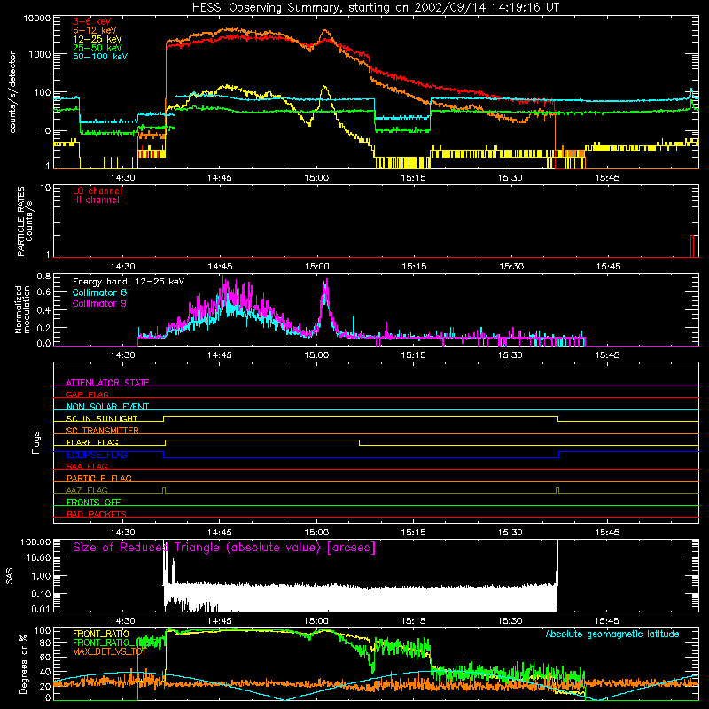The width and height of the screenshot is (709, 709).
Task: Click the 100.00 value on SAS axis
Action: pos(35,541)
